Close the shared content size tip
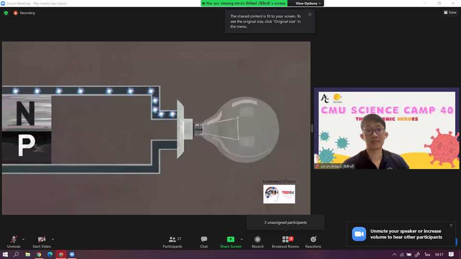This screenshot has width=461, height=259. point(310,14)
